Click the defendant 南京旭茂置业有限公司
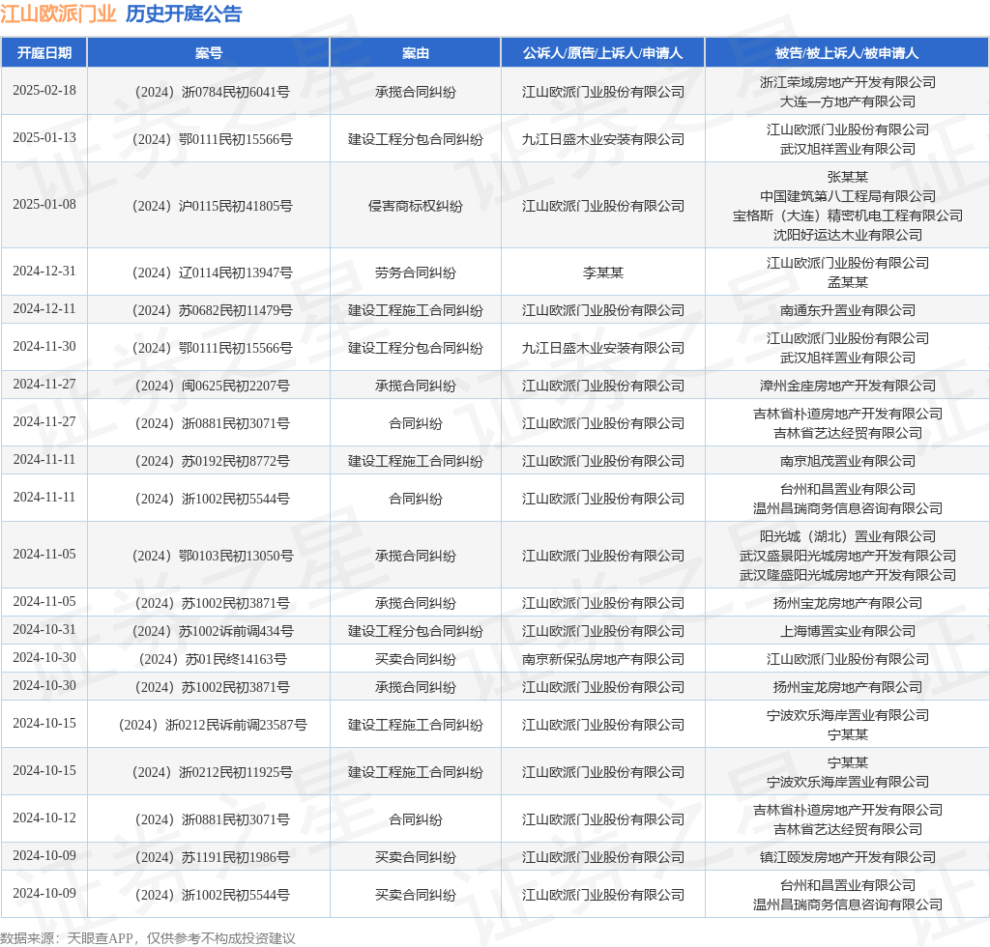Screen dimensions: 990x947 (x=847, y=461)
